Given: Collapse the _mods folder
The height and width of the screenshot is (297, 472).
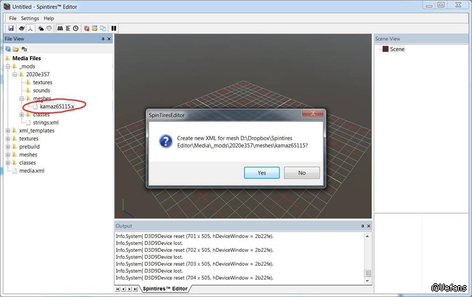Looking at the screenshot, I should 8,66.
